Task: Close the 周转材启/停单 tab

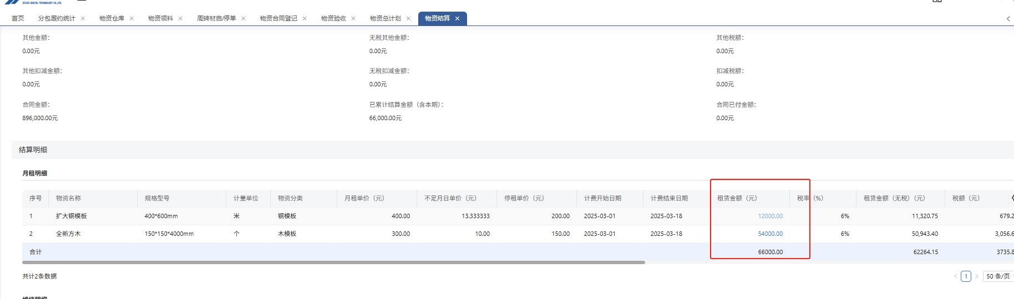Action: [243, 18]
